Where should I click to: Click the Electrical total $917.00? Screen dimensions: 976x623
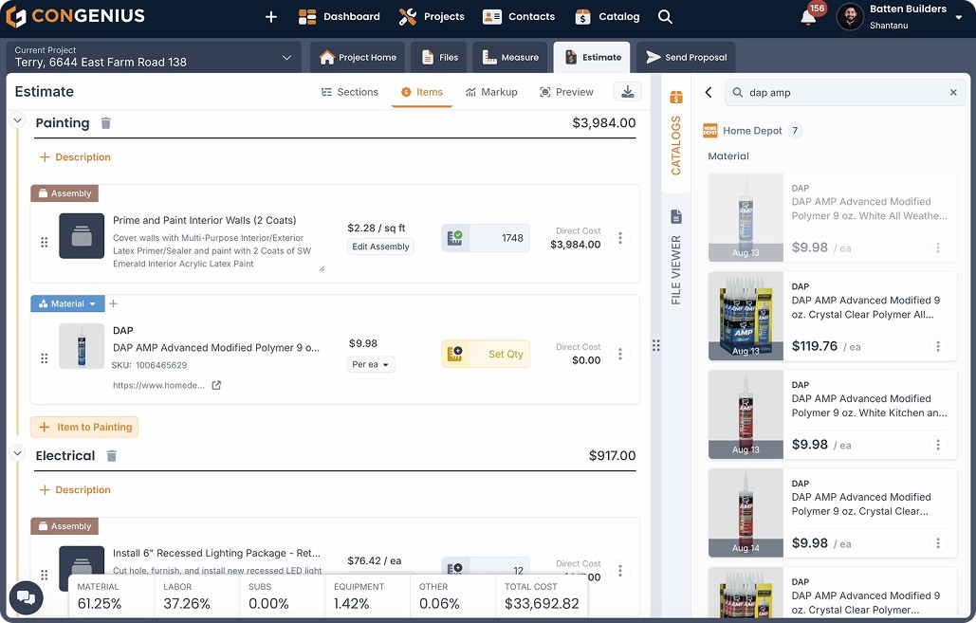pos(613,456)
